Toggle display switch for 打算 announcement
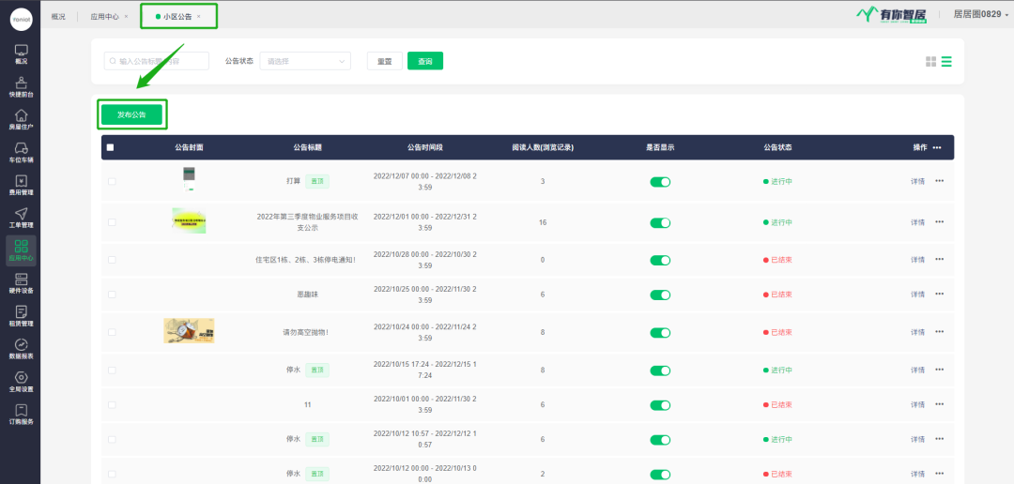This screenshot has height=484, width=1014. [x=660, y=181]
